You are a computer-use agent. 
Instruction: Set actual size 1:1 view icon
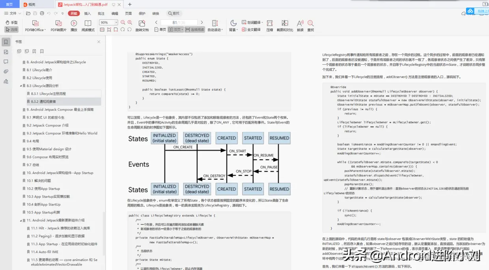(102, 30)
